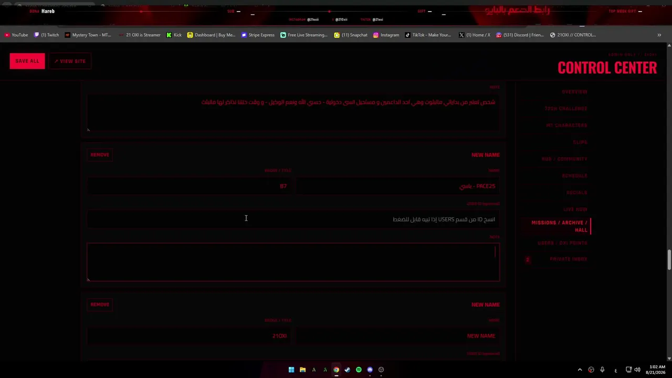Open the Free Live Streaming bookmark
672x378 pixels.
pos(304,35)
